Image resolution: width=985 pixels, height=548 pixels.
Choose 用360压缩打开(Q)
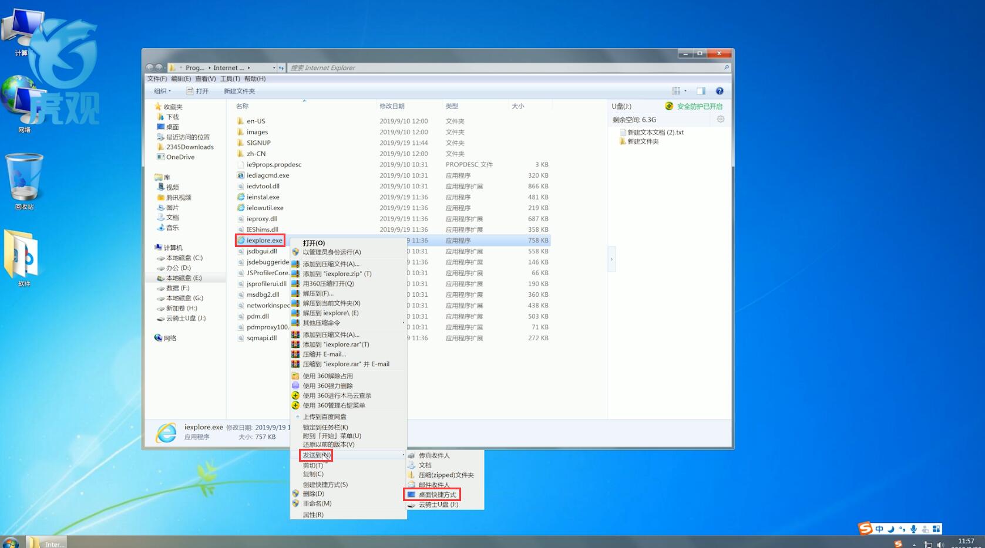pos(348,283)
